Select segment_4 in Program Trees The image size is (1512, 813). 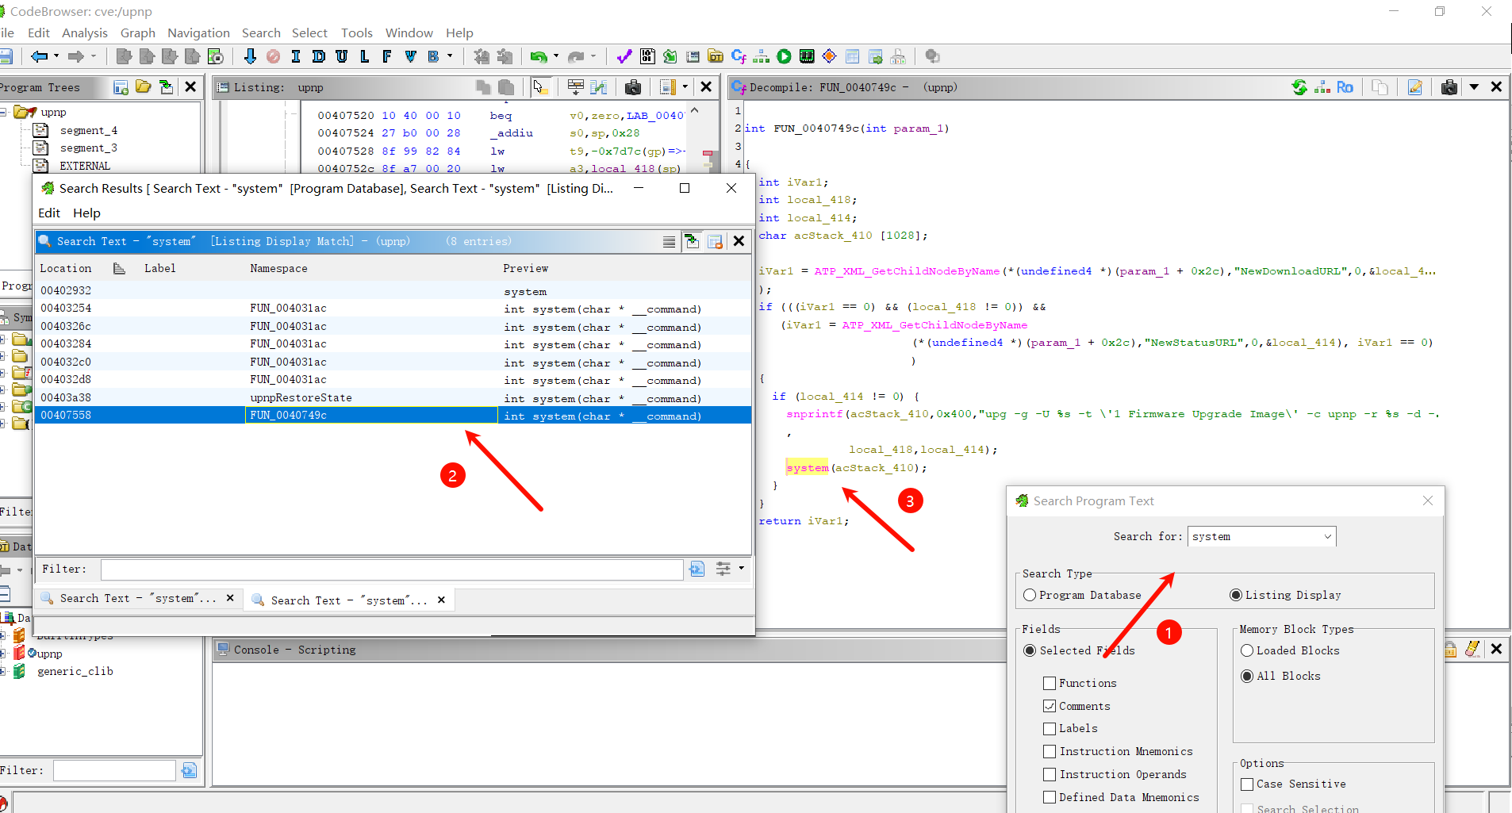pyautogui.click(x=89, y=130)
